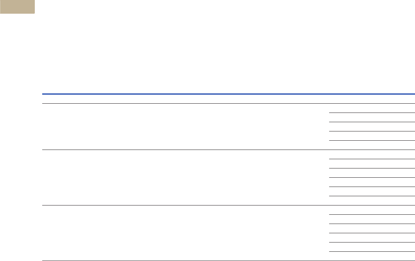Select first right sub-row of second table group
The height and width of the screenshot is (261, 415).
pos(372,154)
